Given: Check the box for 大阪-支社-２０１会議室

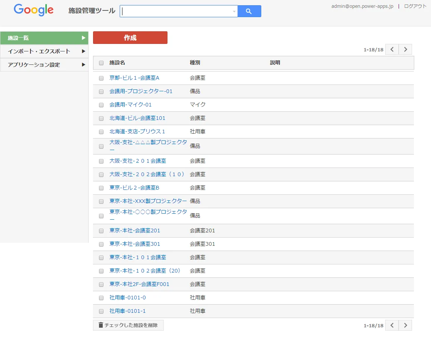Looking at the screenshot, I should tap(101, 161).
